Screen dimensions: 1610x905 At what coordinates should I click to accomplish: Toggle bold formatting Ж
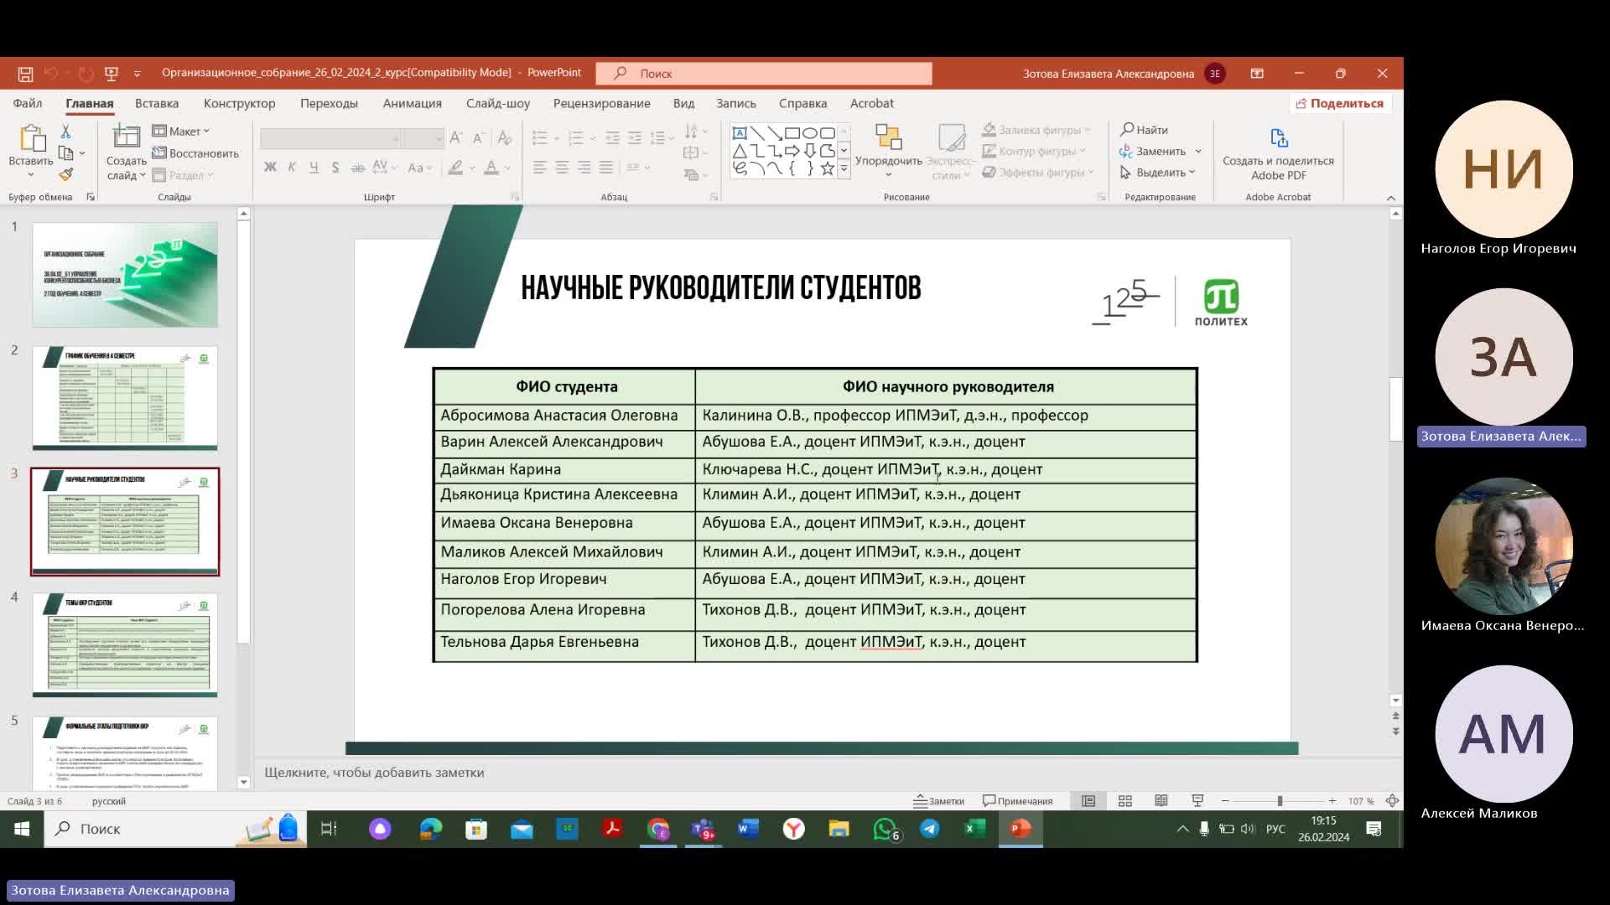click(270, 167)
